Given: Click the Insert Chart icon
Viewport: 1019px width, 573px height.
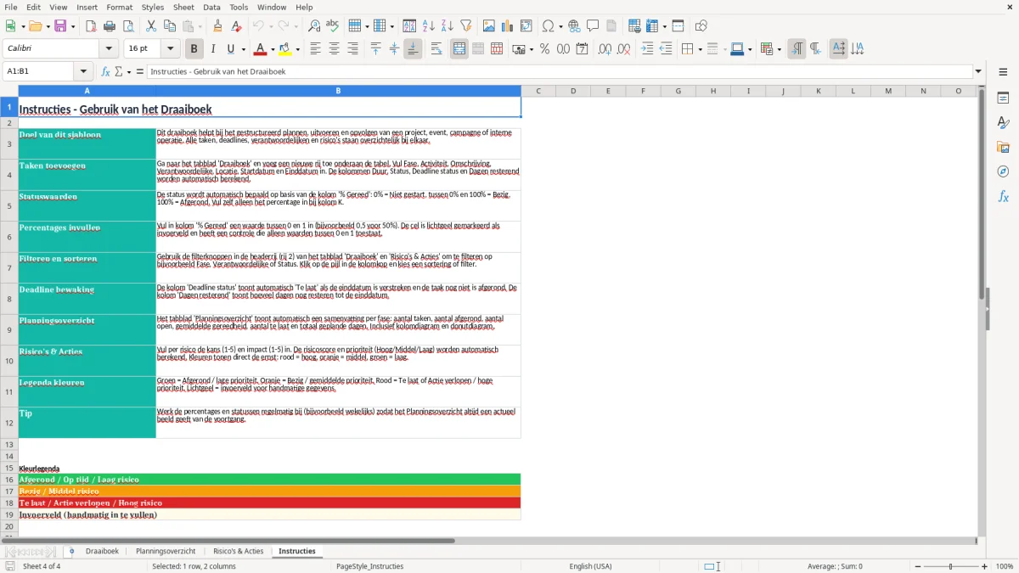Looking at the screenshot, I should click(508, 26).
